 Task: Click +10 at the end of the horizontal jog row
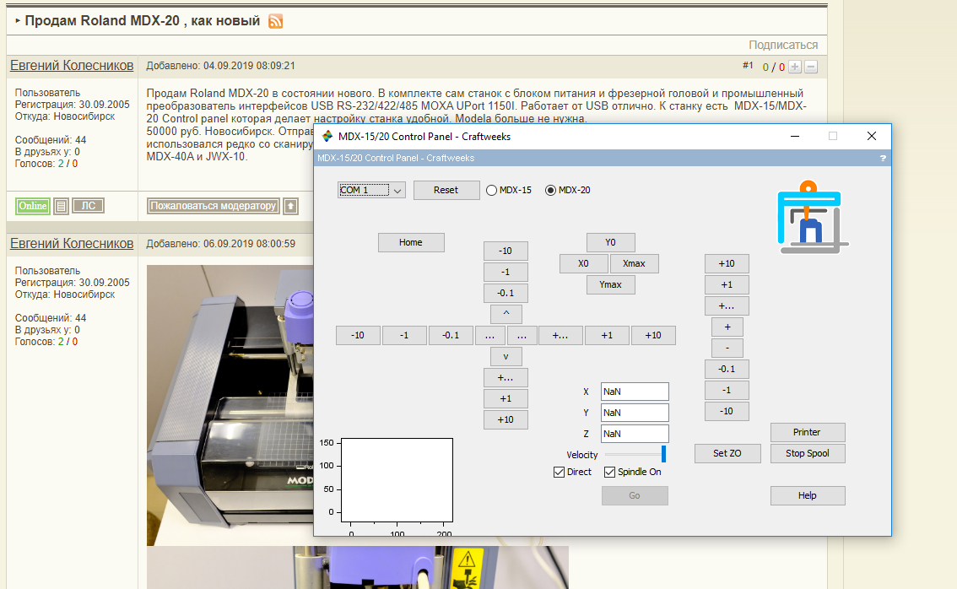click(x=654, y=336)
